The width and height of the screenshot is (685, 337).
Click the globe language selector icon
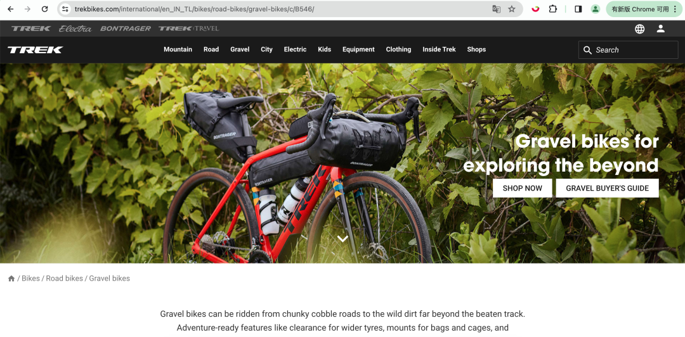[639, 29]
